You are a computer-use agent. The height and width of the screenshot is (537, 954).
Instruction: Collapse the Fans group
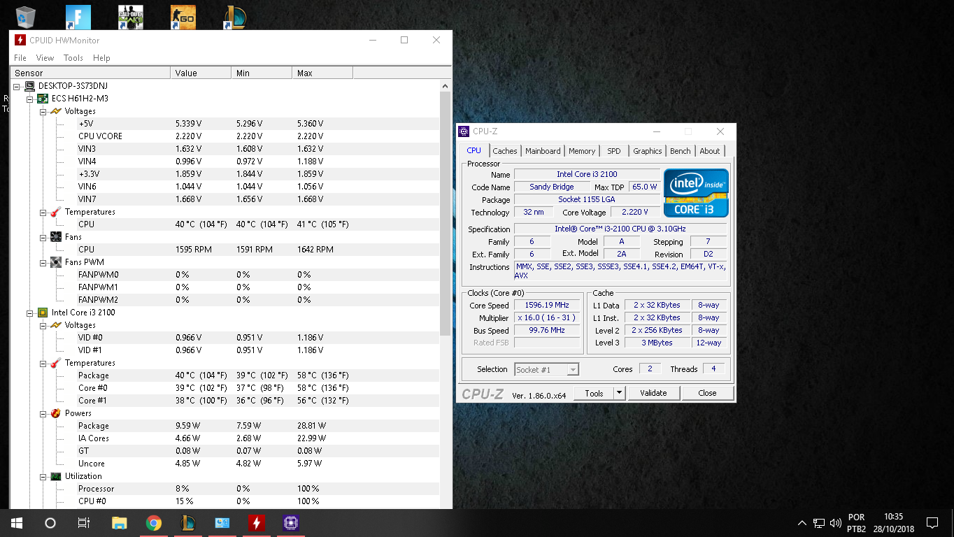[x=43, y=237]
